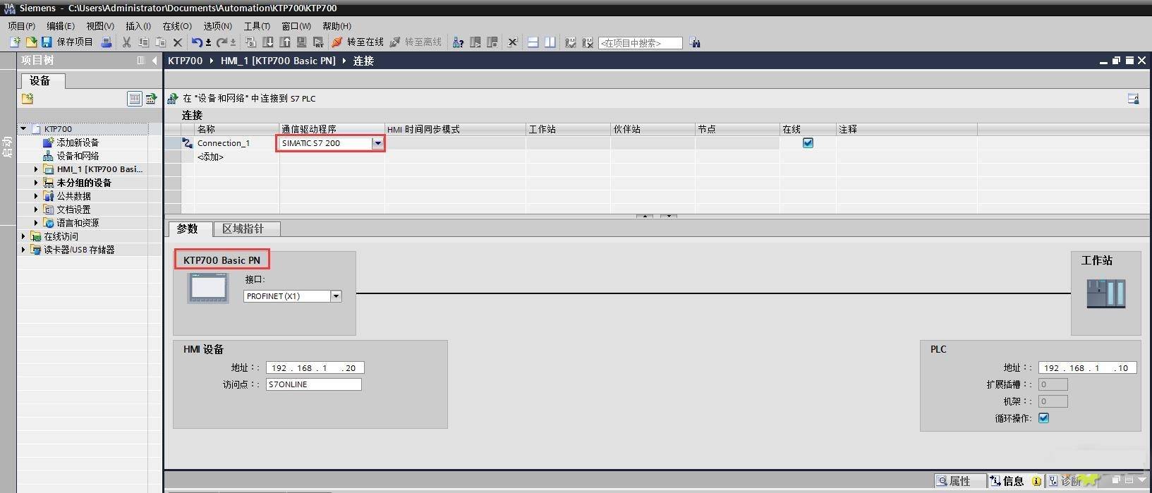Viewport: 1152px width, 493px height.
Task: Open the SIMATIC S7 200 driver dropdown
Action: 378,143
